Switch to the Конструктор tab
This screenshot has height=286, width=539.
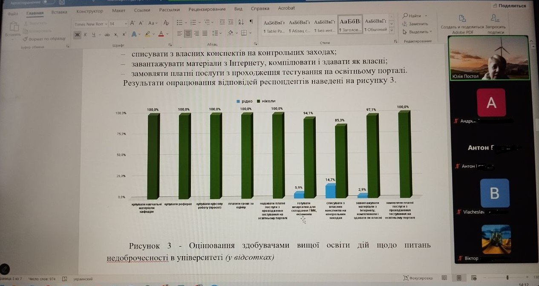click(89, 11)
